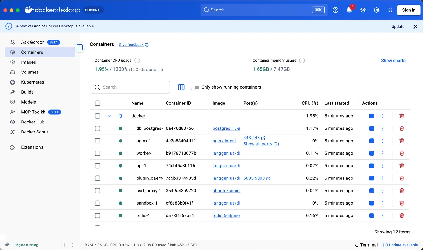Stop the db_postgres container
This screenshot has width=423, height=250.
[371, 128]
